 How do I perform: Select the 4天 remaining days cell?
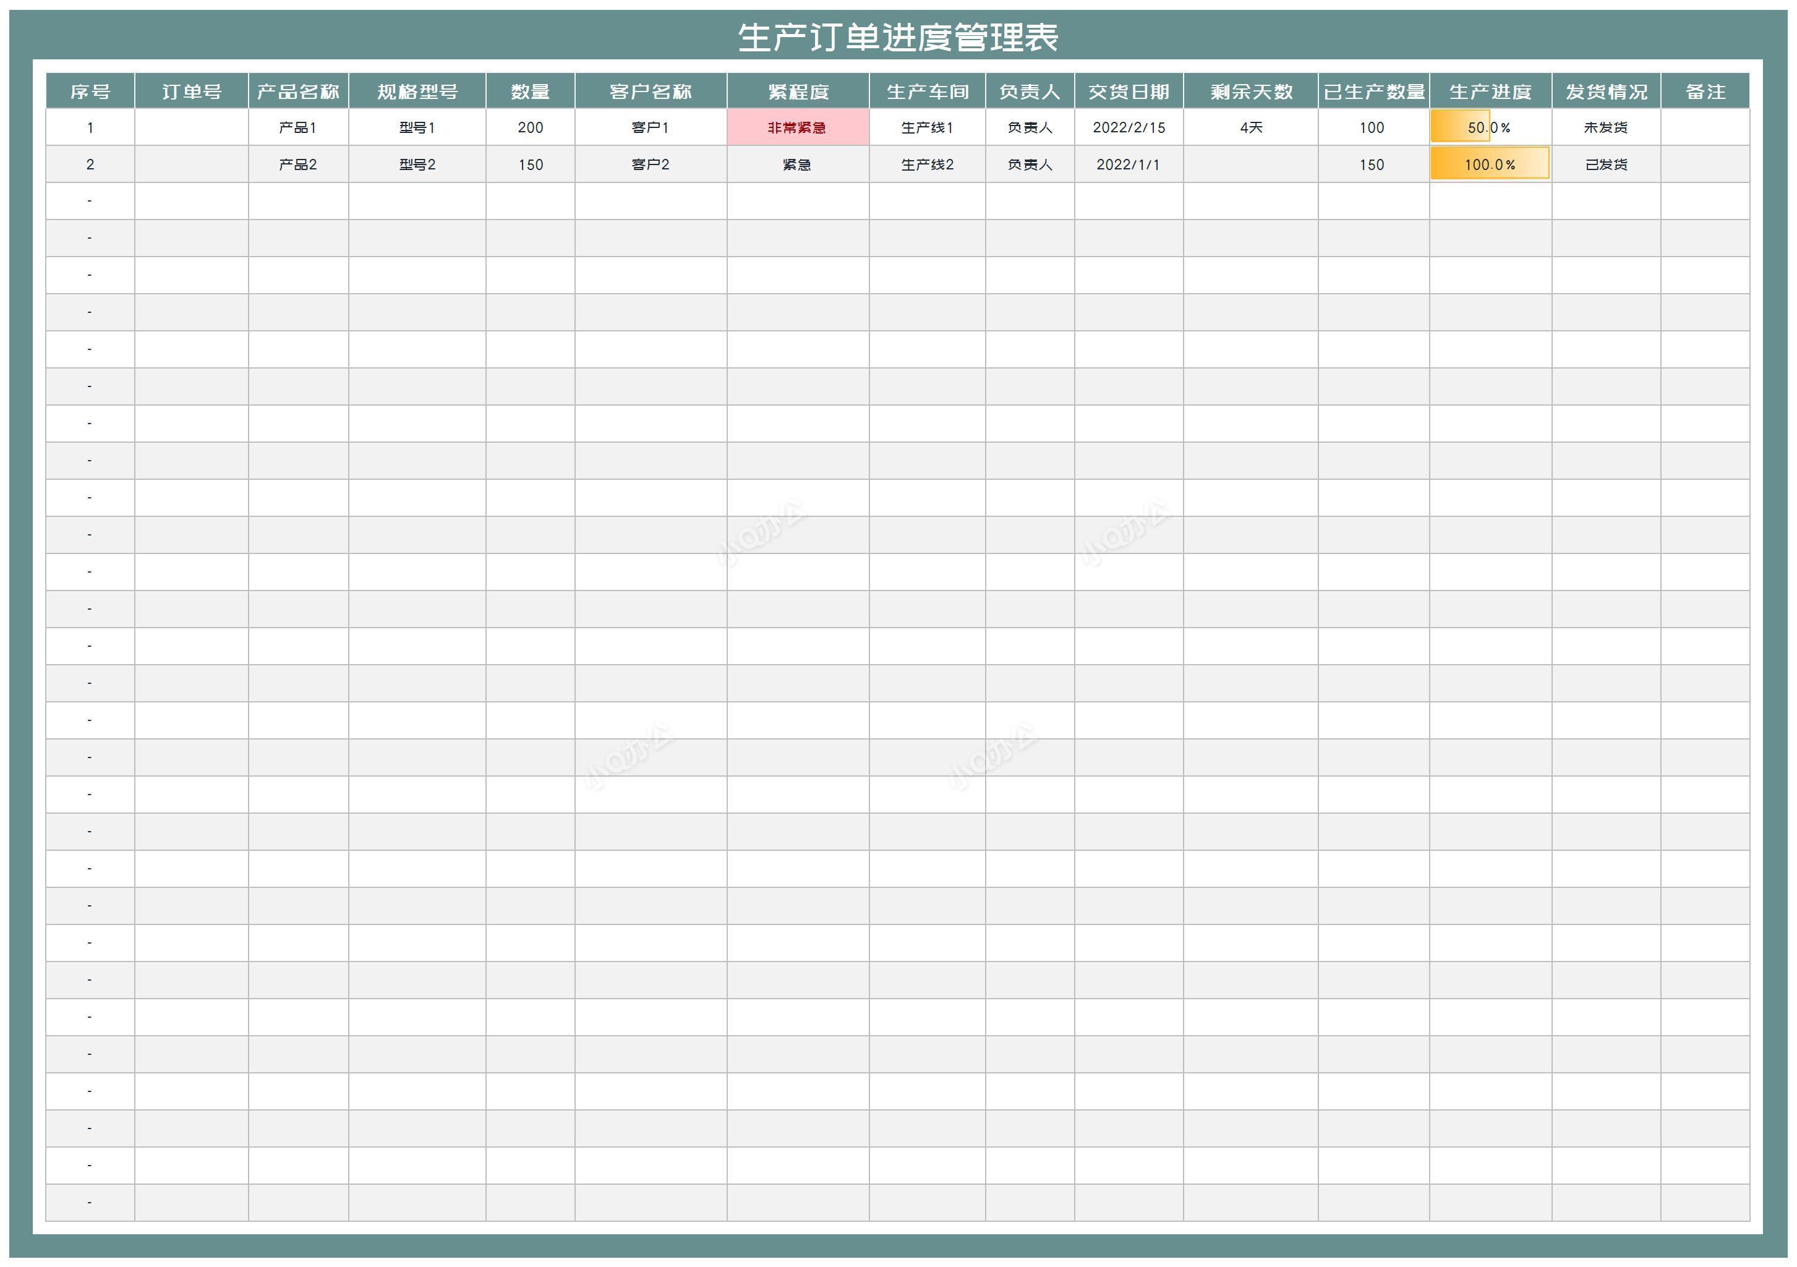point(1250,127)
